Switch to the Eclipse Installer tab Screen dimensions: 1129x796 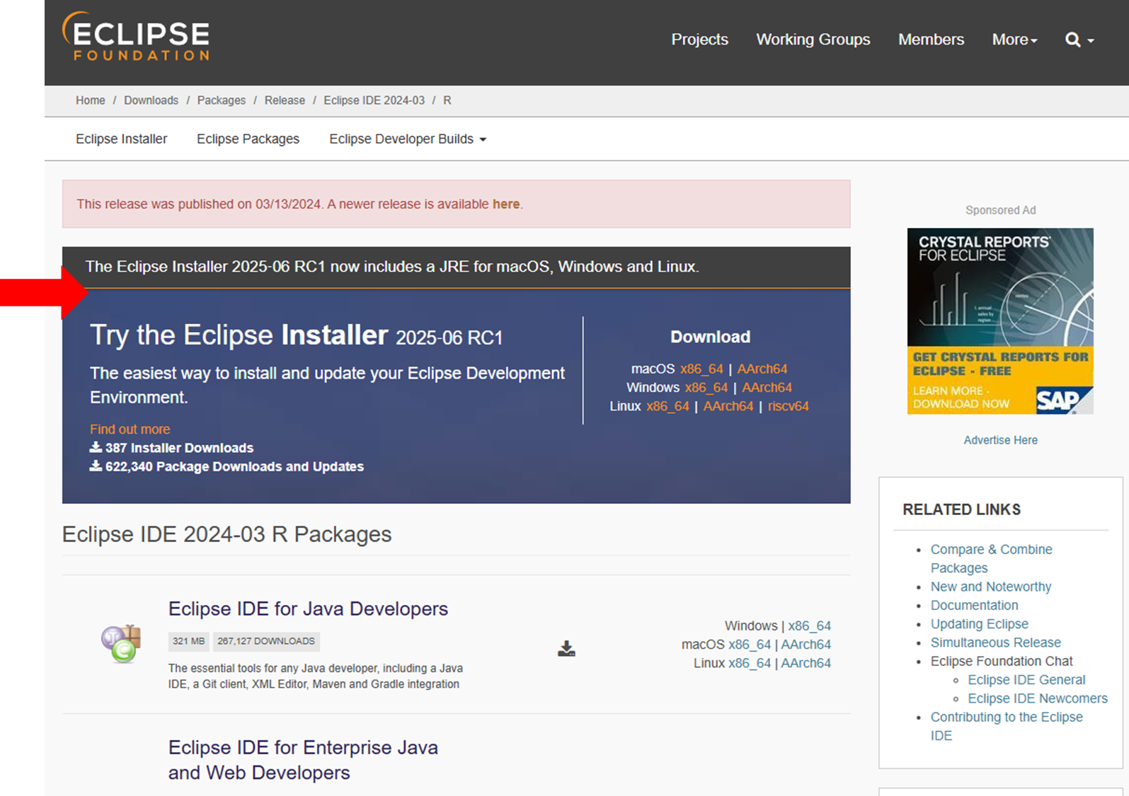pos(122,139)
